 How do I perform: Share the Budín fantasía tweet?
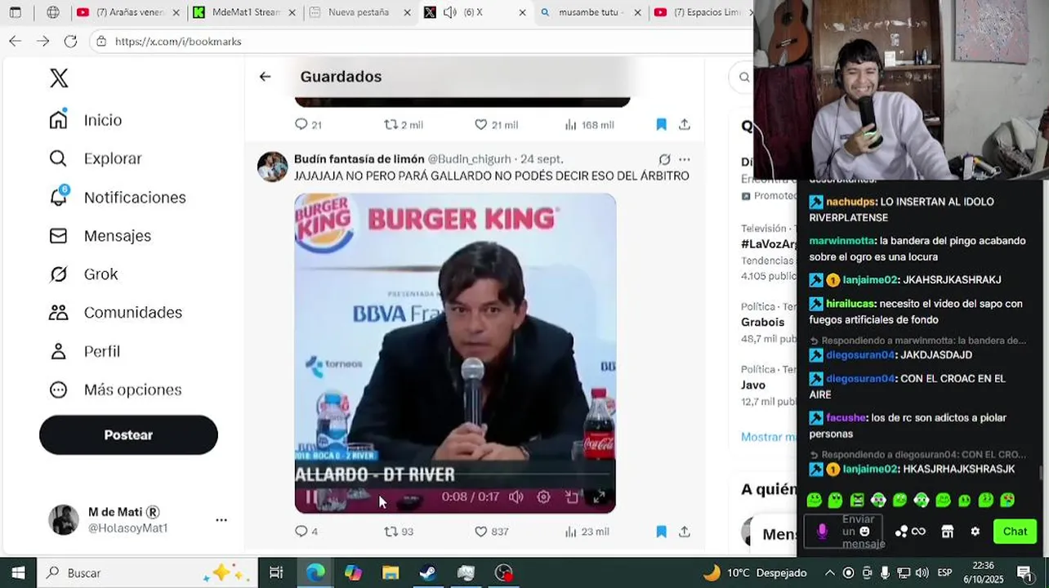(x=685, y=531)
